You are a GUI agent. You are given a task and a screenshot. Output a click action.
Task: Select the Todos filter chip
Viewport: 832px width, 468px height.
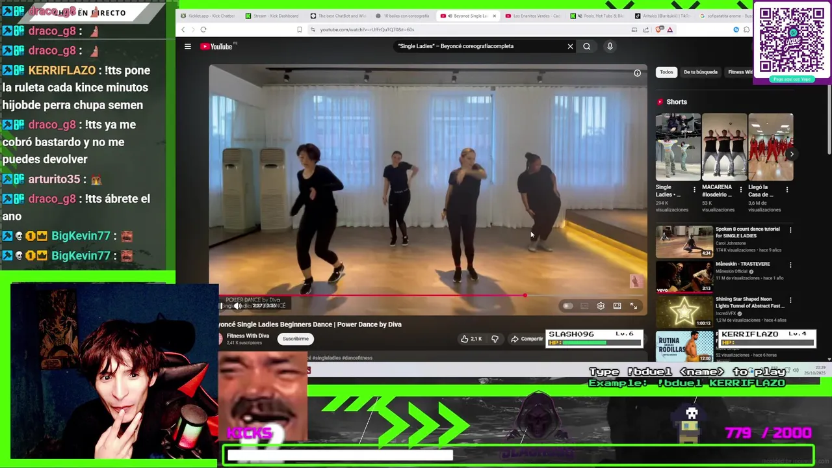[667, 72]
